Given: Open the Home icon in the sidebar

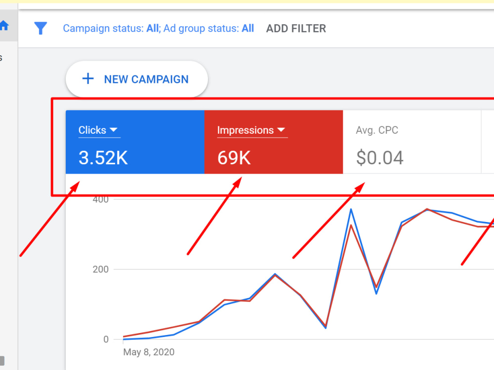Looking at the screenshot, I should click(x=4, y=25).
